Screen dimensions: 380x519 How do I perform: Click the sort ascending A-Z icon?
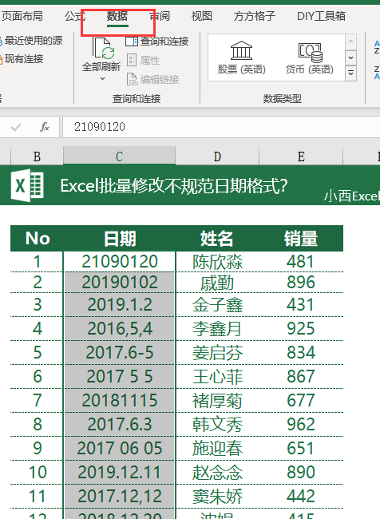377,47
